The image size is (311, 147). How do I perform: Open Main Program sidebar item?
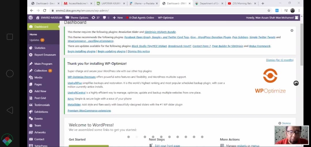[x=43, y=64]
